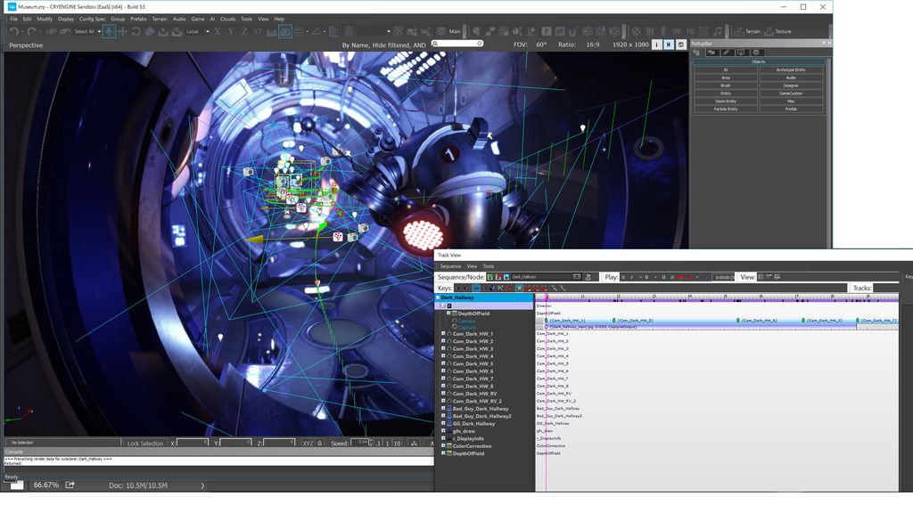Open the grid snap size dropdown arrow
Viewport: 913px width, 513px height.
click(x=307, y=31)
